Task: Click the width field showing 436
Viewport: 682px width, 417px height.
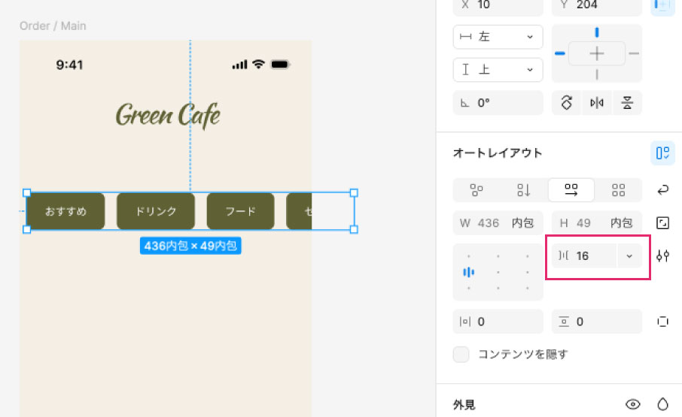Action: [x=498, y=223]
